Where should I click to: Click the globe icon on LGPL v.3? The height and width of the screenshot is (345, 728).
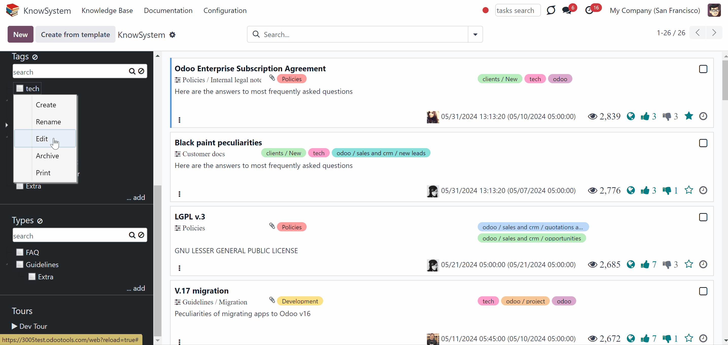631,265
